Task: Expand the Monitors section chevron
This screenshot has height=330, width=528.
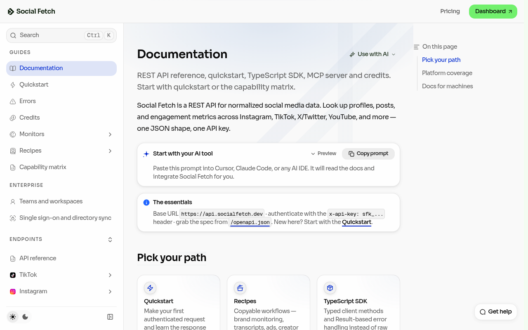Action: coord(110,134)
